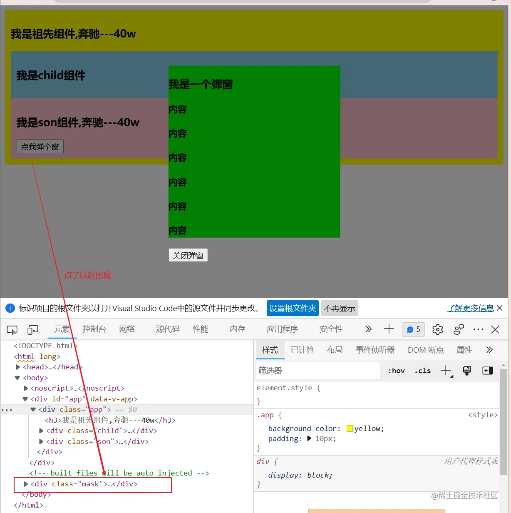Screen dimensions: 511x513
Task: Open DevTools more options ellipsis
Action: 478,329
